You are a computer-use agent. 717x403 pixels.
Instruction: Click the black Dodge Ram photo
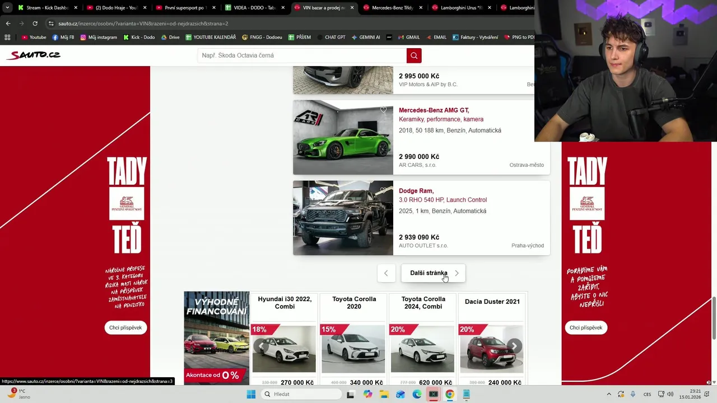pyautogui.click(x=343, y=218)
